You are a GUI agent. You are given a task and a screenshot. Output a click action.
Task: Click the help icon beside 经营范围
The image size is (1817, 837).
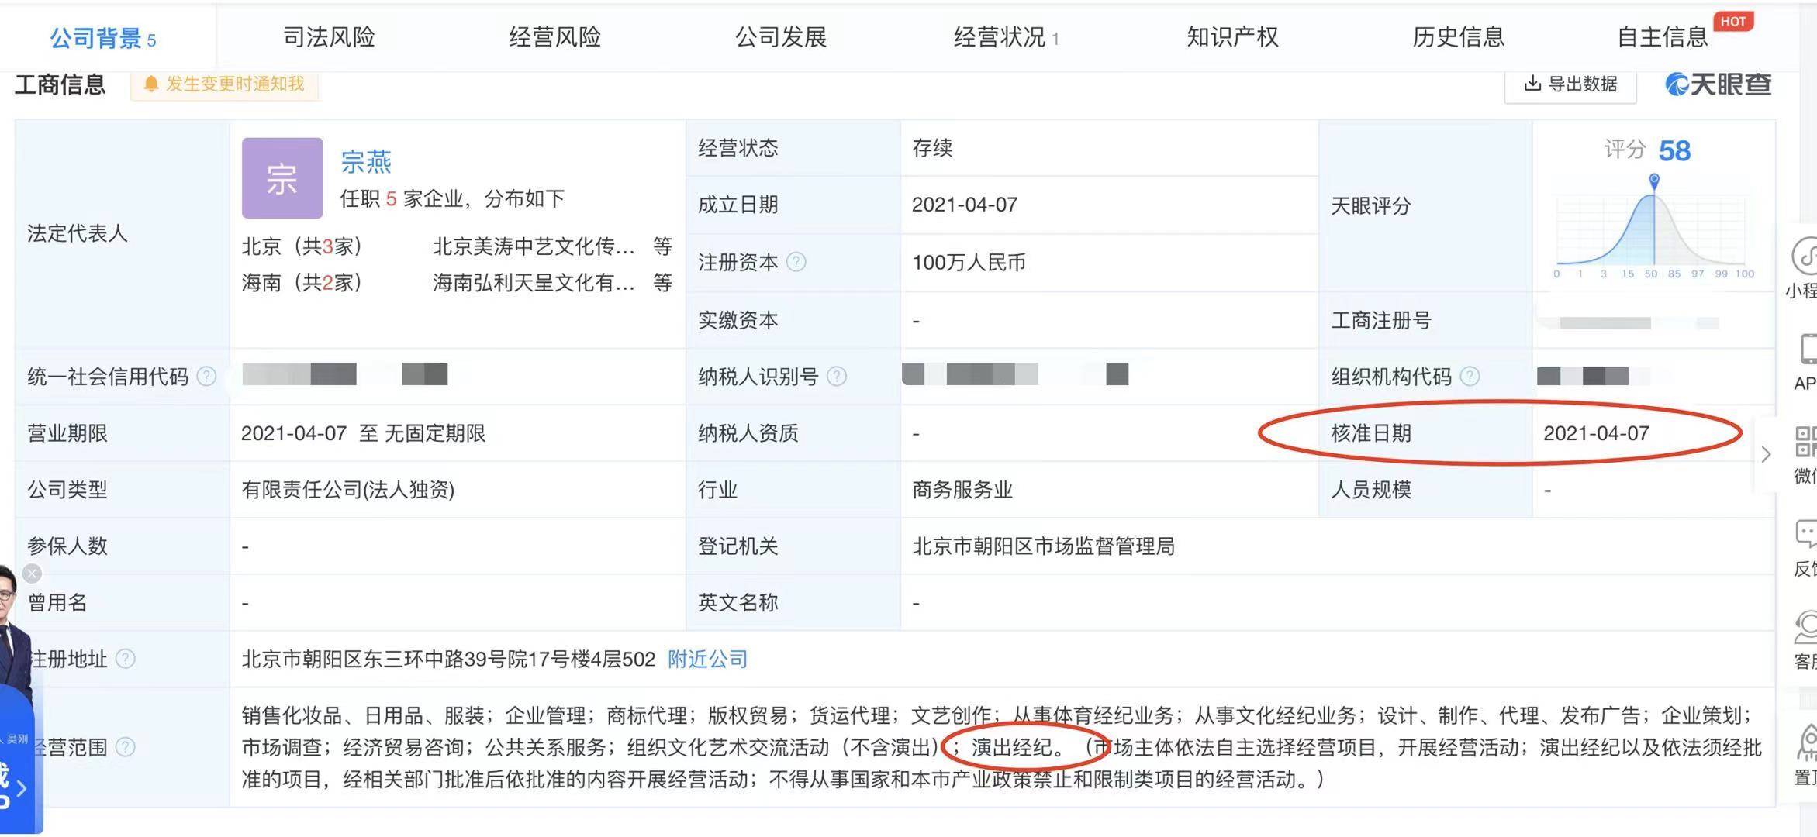tap(124, 747)
